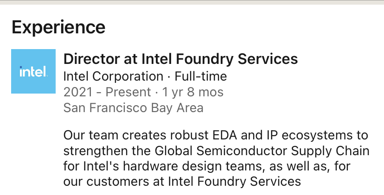Click the word Present in the date range
This screenshot has width=384, height=195.
coord(128,92)
